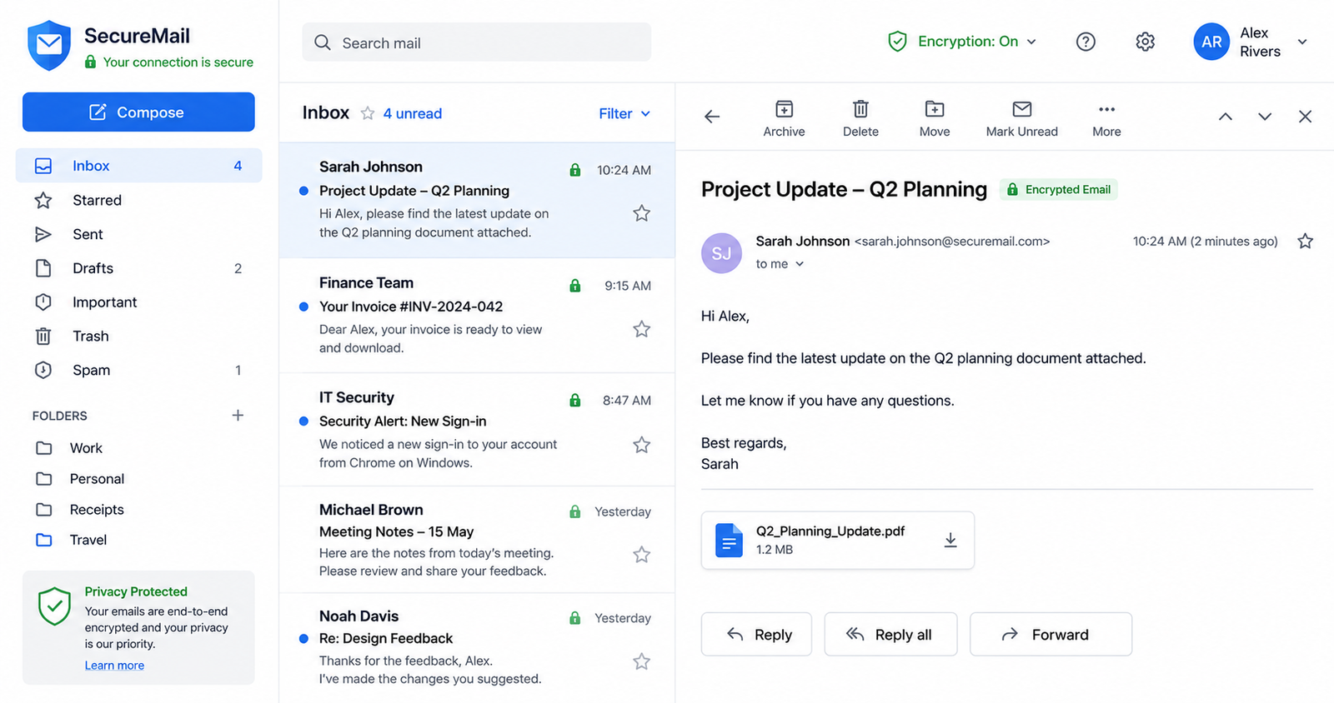1334x703 pixels.
Task: Click the SecureMail shield logo
Action: pyautogui.click(x=49, y=46)
